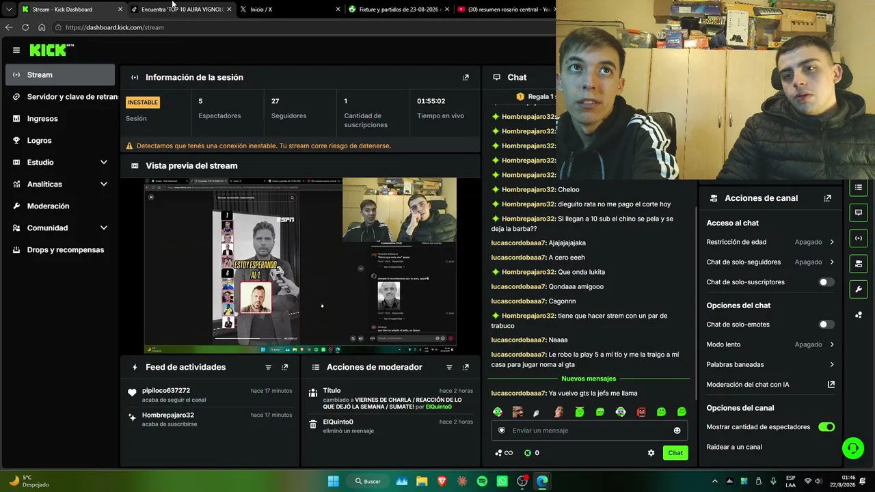Reload the page
Viewport: 875px width, 492px height.
tap(25, 27)
